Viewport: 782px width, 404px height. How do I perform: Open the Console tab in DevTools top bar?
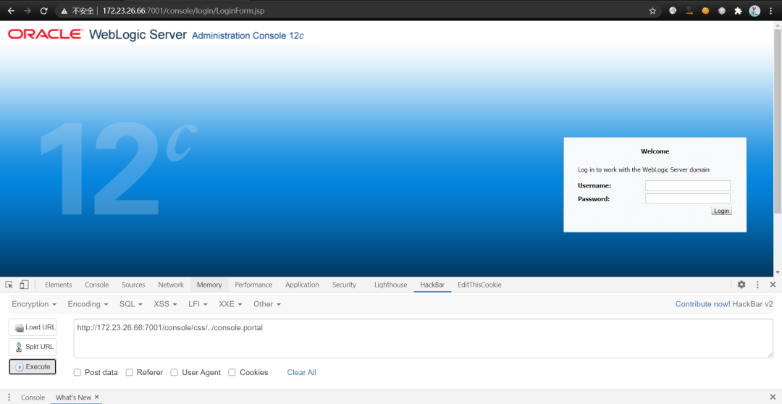97,285
